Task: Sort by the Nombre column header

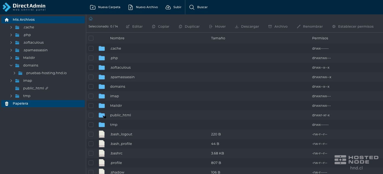Action: tap(117, 38)
